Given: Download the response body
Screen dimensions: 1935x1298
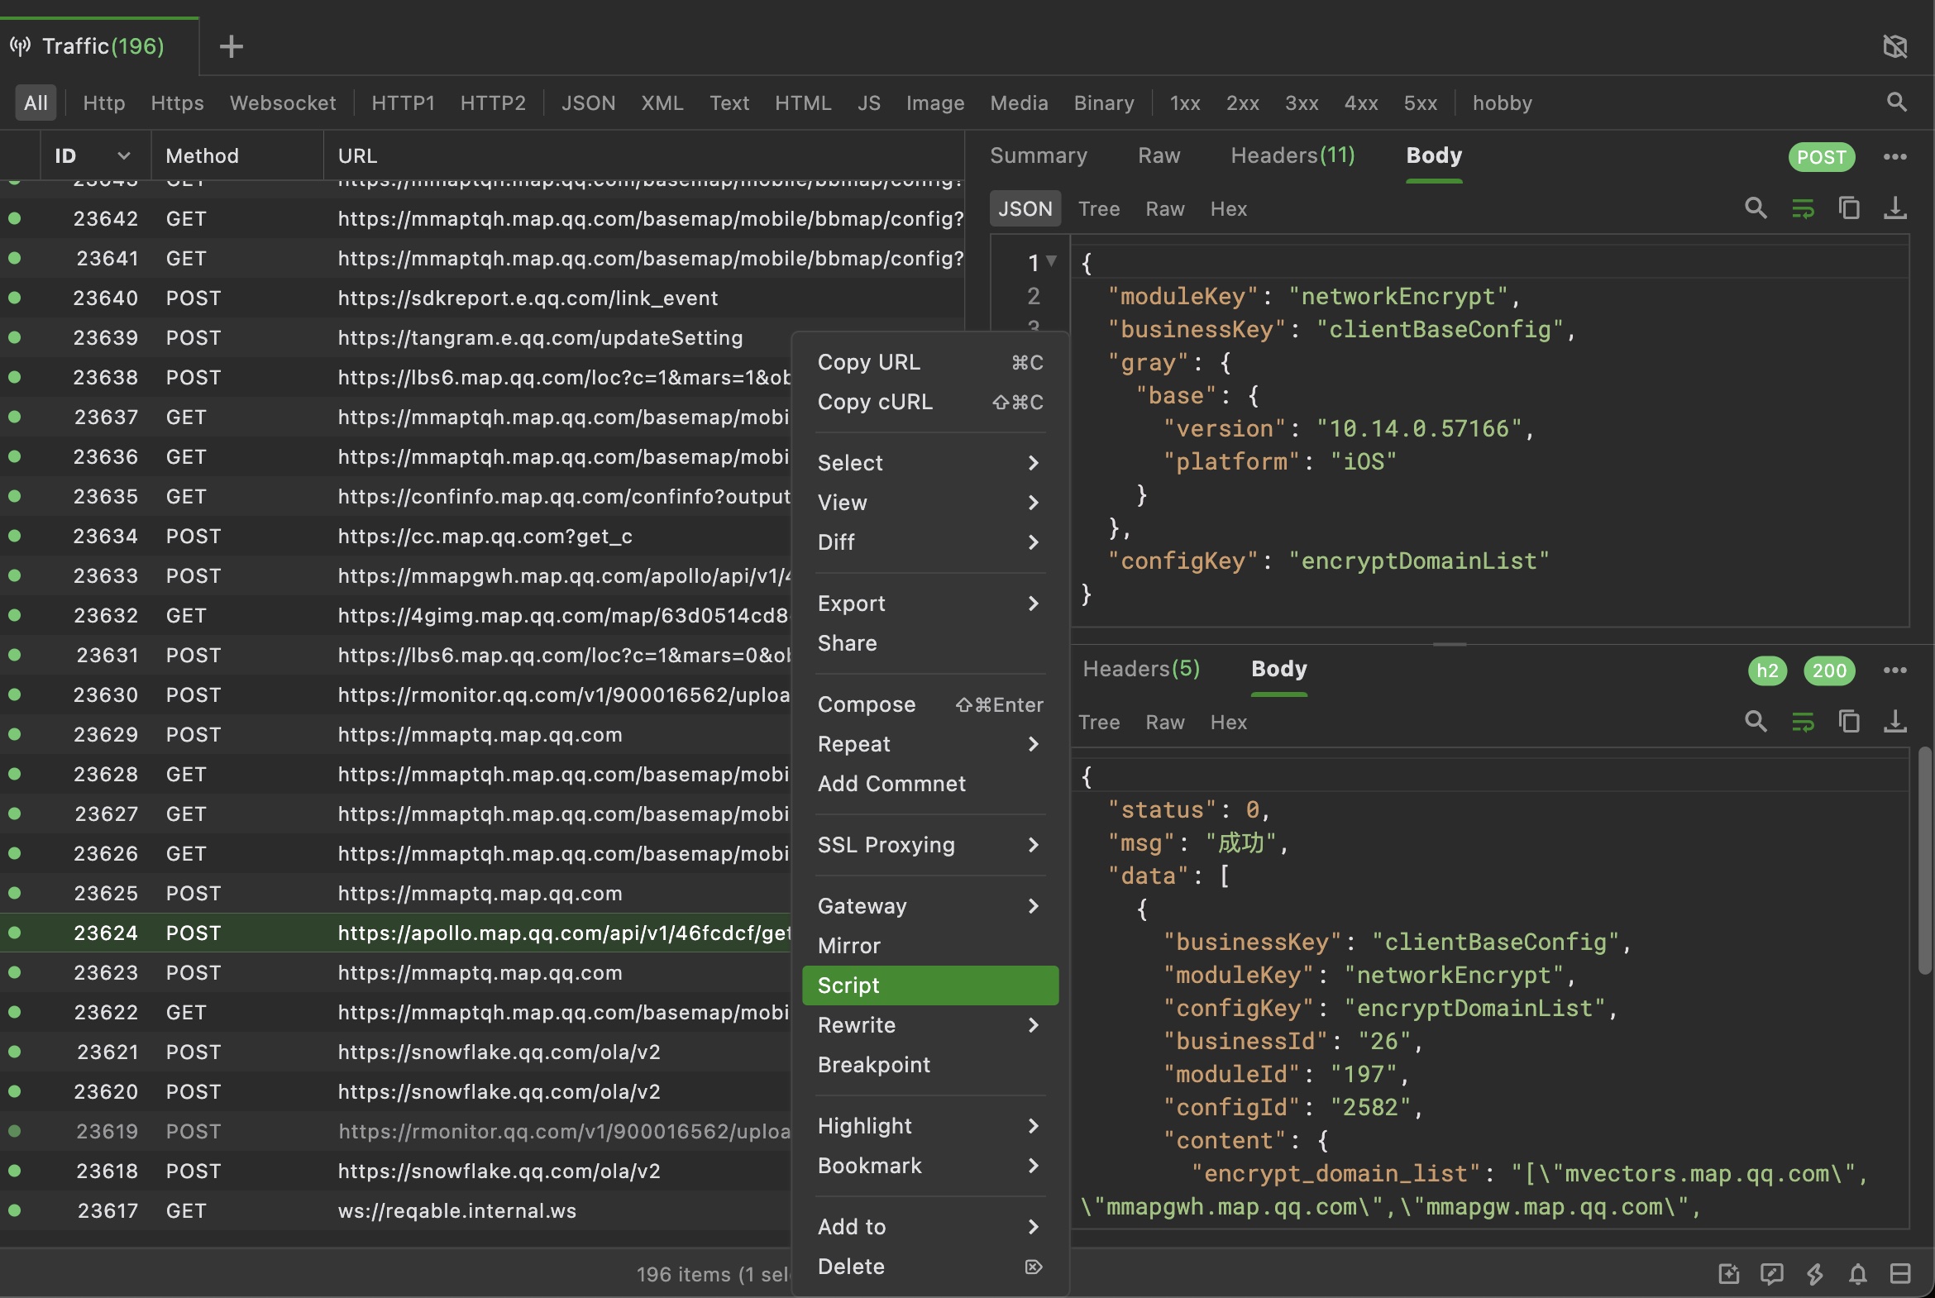Looking at the screenshot, I should point(1894,721).
